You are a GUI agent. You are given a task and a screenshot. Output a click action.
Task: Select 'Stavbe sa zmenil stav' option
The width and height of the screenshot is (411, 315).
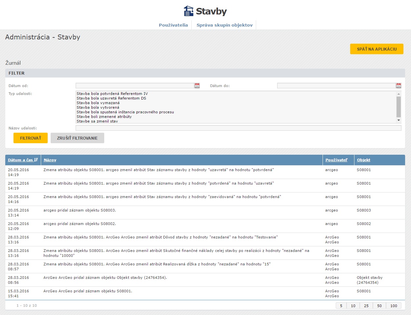97,121
